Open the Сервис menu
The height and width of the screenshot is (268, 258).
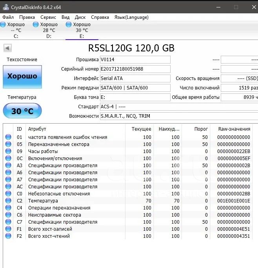click(48, 17)
